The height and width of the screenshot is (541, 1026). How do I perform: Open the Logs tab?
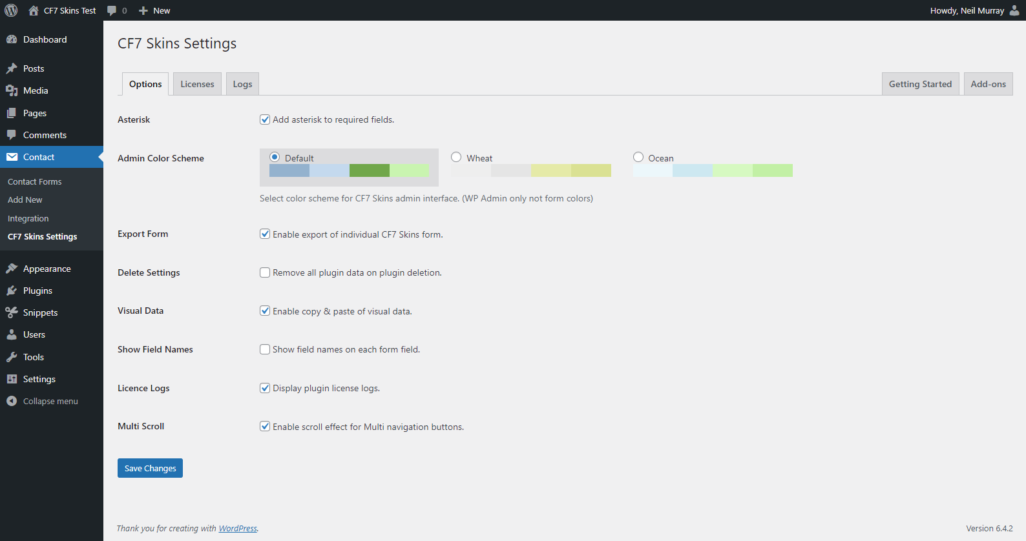242,84
